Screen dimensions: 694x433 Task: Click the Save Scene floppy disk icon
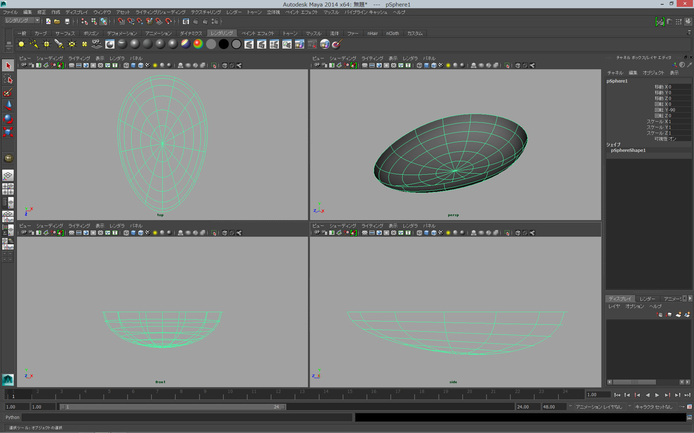click(x=67, y=22)
